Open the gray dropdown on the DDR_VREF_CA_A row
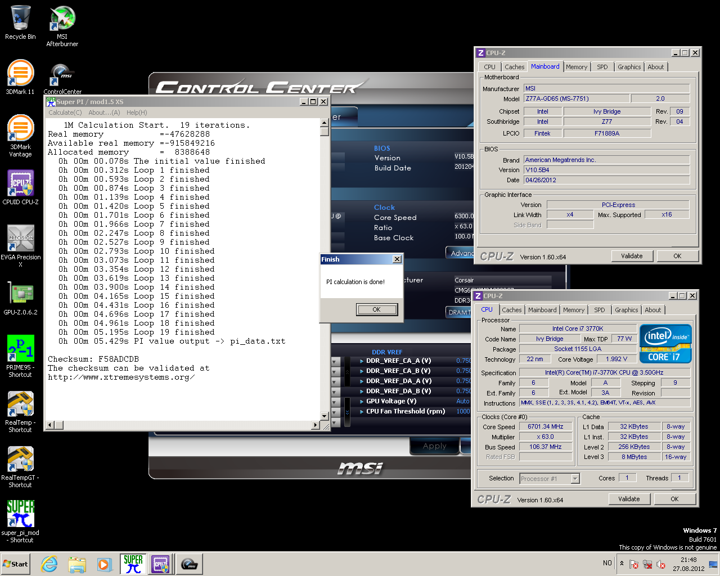 (x=336, y=361)
